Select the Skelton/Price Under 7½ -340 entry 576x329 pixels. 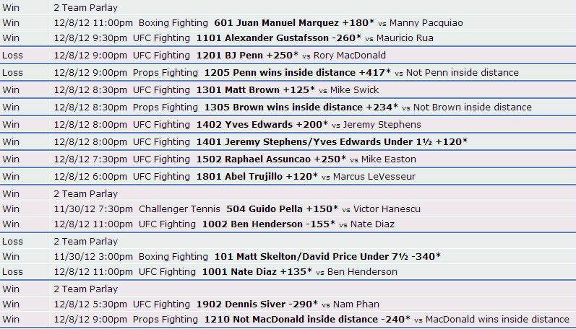coord(327,256)
